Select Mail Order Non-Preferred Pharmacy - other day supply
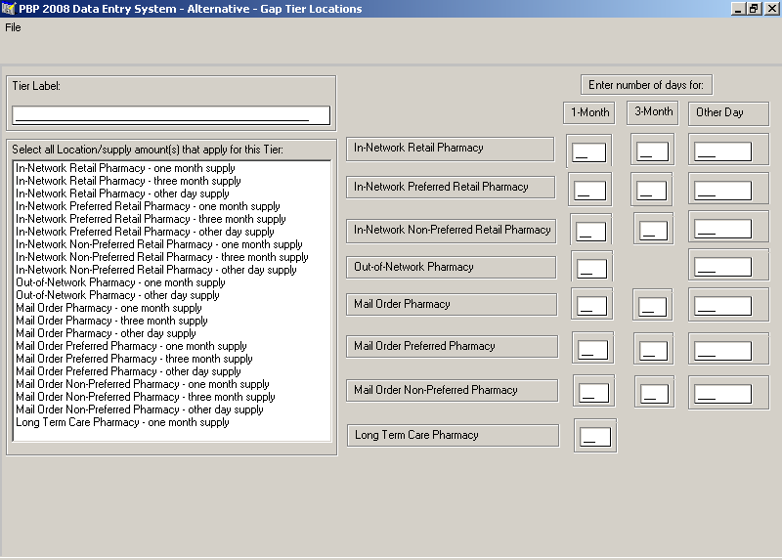 coord(139,409)
